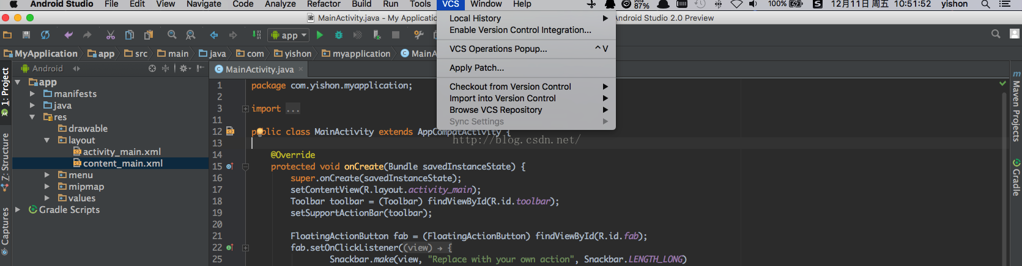Image resolution: width=1022 pixels, height=266 pixels.
Task: Expand the java folder in tree
Action: pos(32,106)
